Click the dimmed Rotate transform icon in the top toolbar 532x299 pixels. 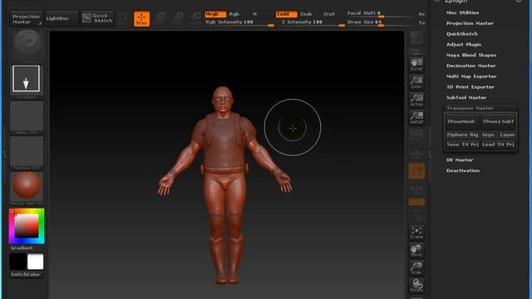click(x=195, y=19)
